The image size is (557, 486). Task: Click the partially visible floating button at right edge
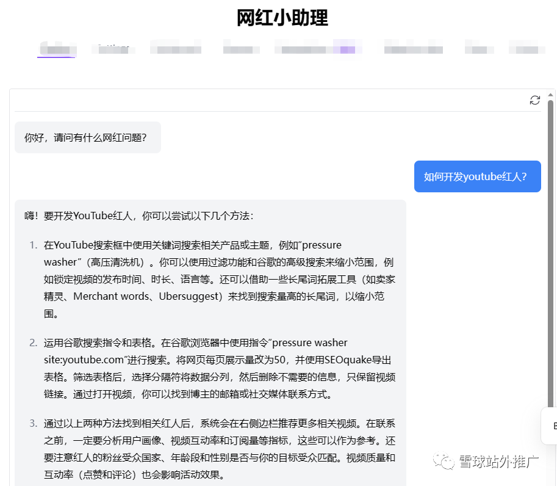550,426
